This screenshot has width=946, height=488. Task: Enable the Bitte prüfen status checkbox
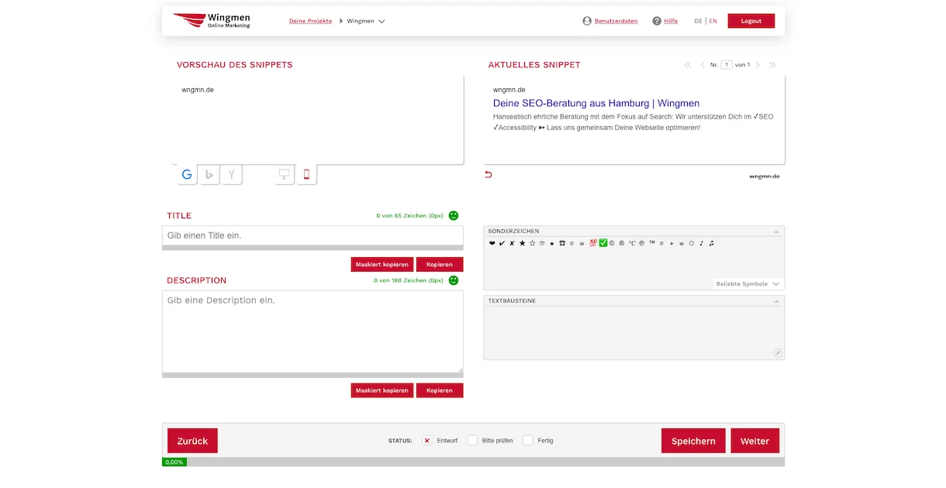pos(473,440)
